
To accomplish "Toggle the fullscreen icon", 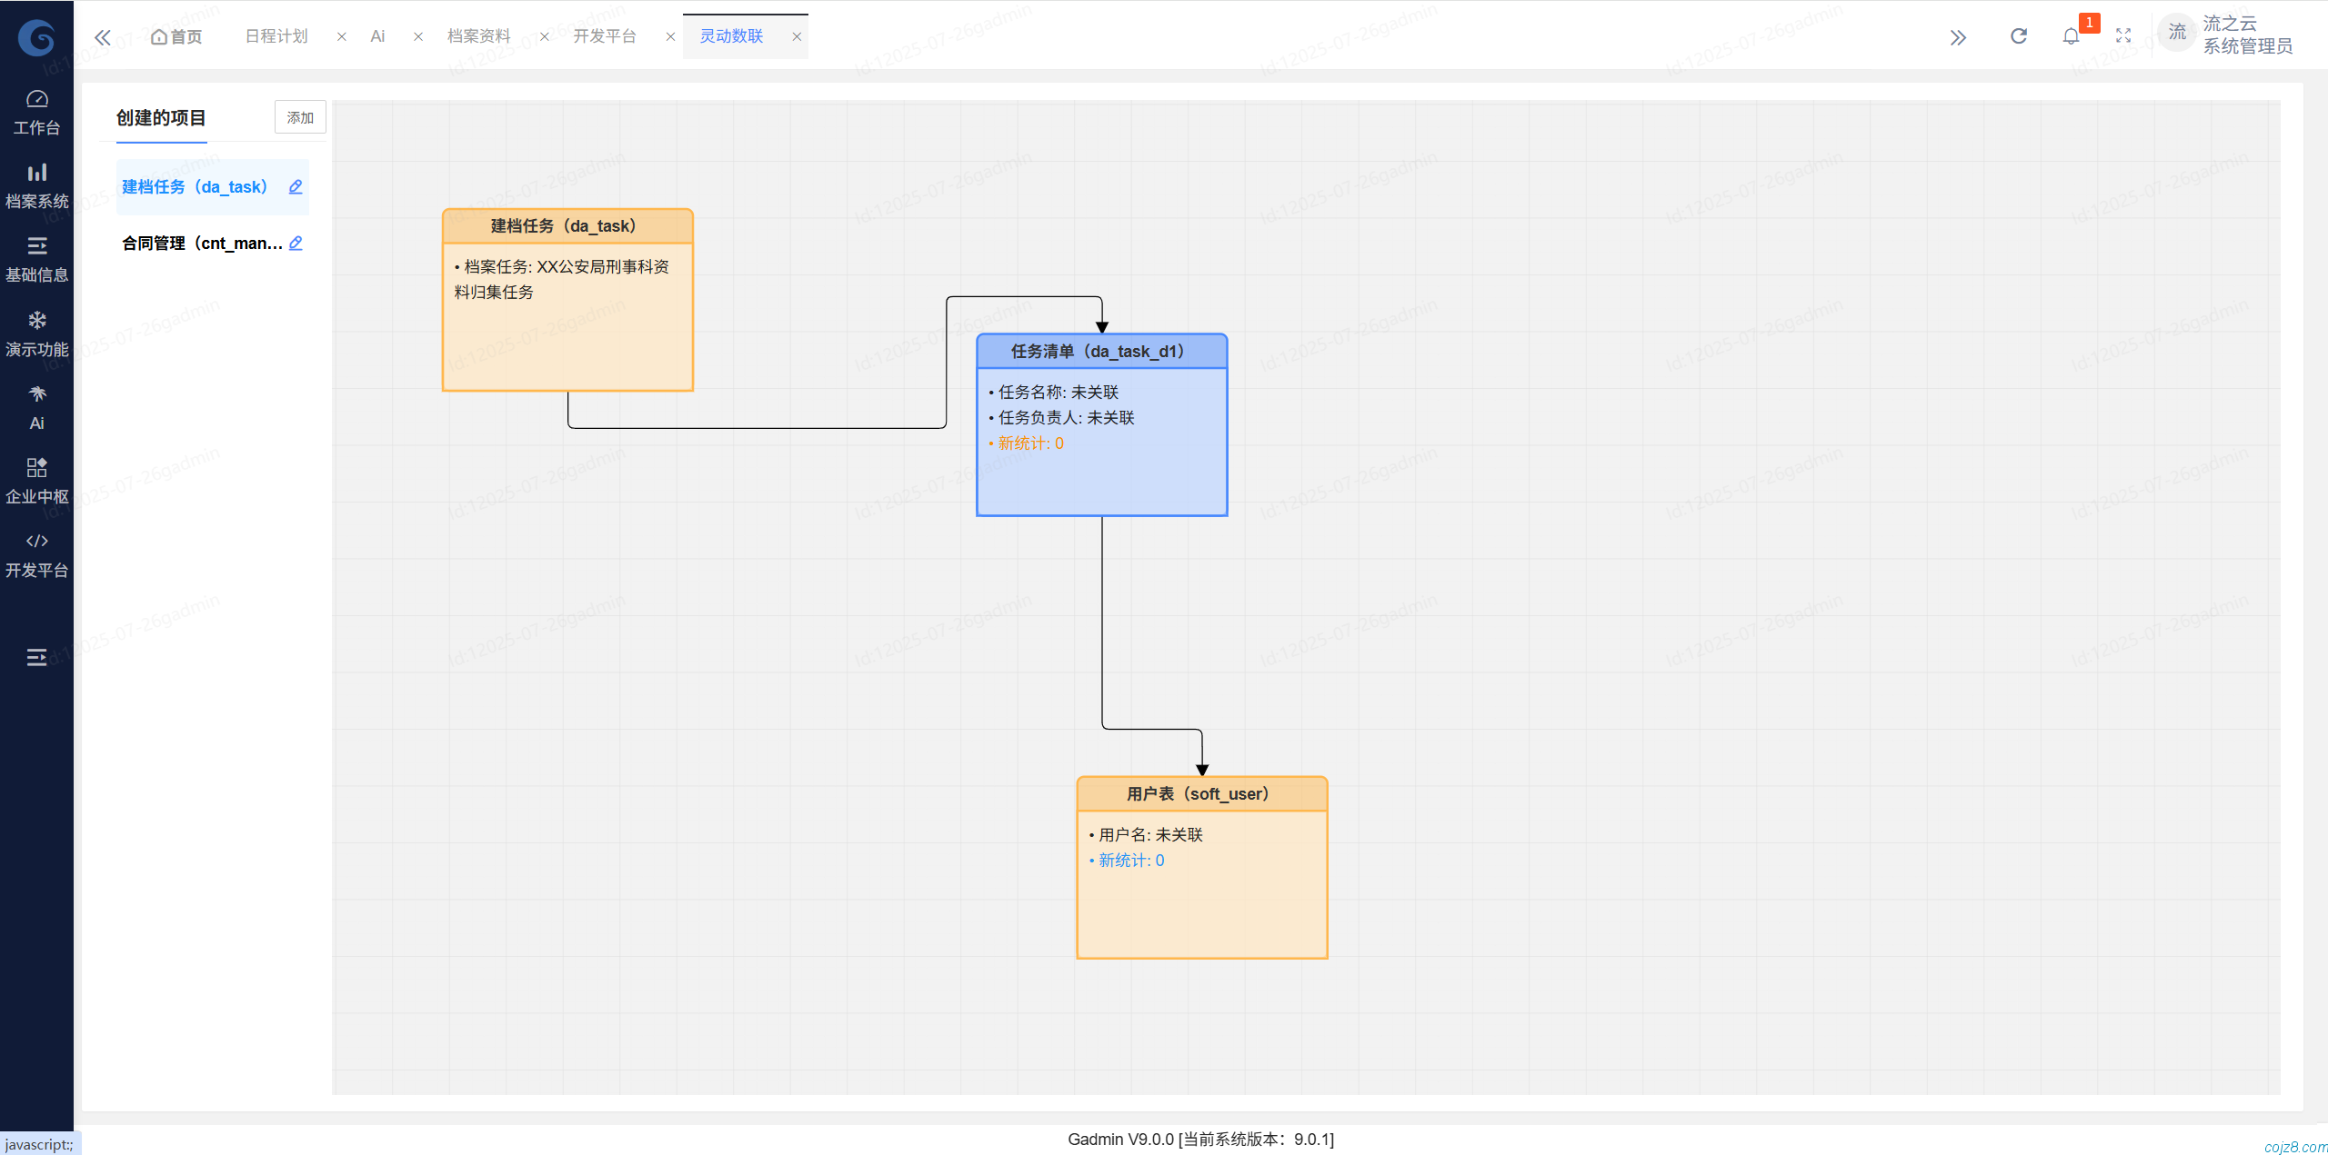I will 2123,36.
